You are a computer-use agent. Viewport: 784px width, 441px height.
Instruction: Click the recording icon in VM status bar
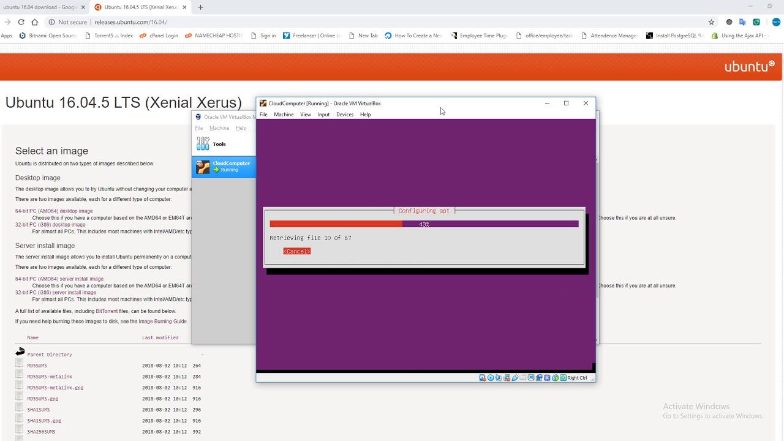point(539,378)
